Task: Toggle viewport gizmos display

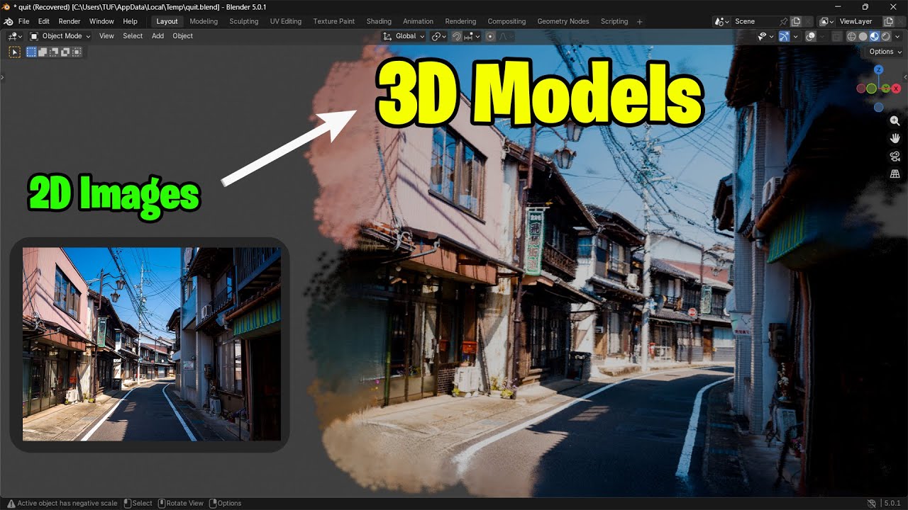Action: pyautogui.click(x=784, y=36)
